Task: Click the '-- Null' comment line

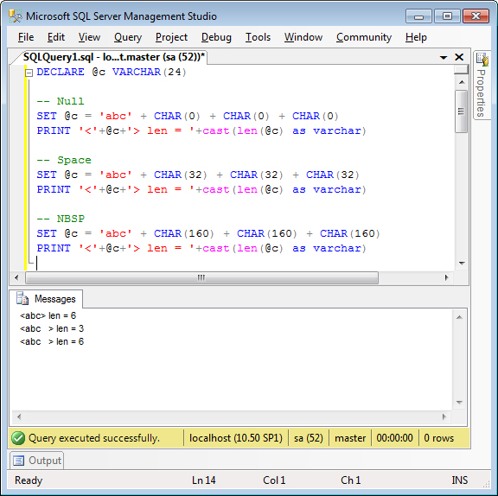Action: pyautogui.click(x=61, y=101)
